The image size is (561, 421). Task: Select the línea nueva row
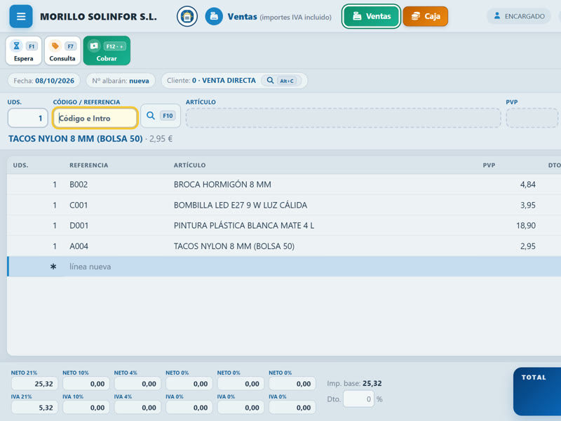click(284, 267)
